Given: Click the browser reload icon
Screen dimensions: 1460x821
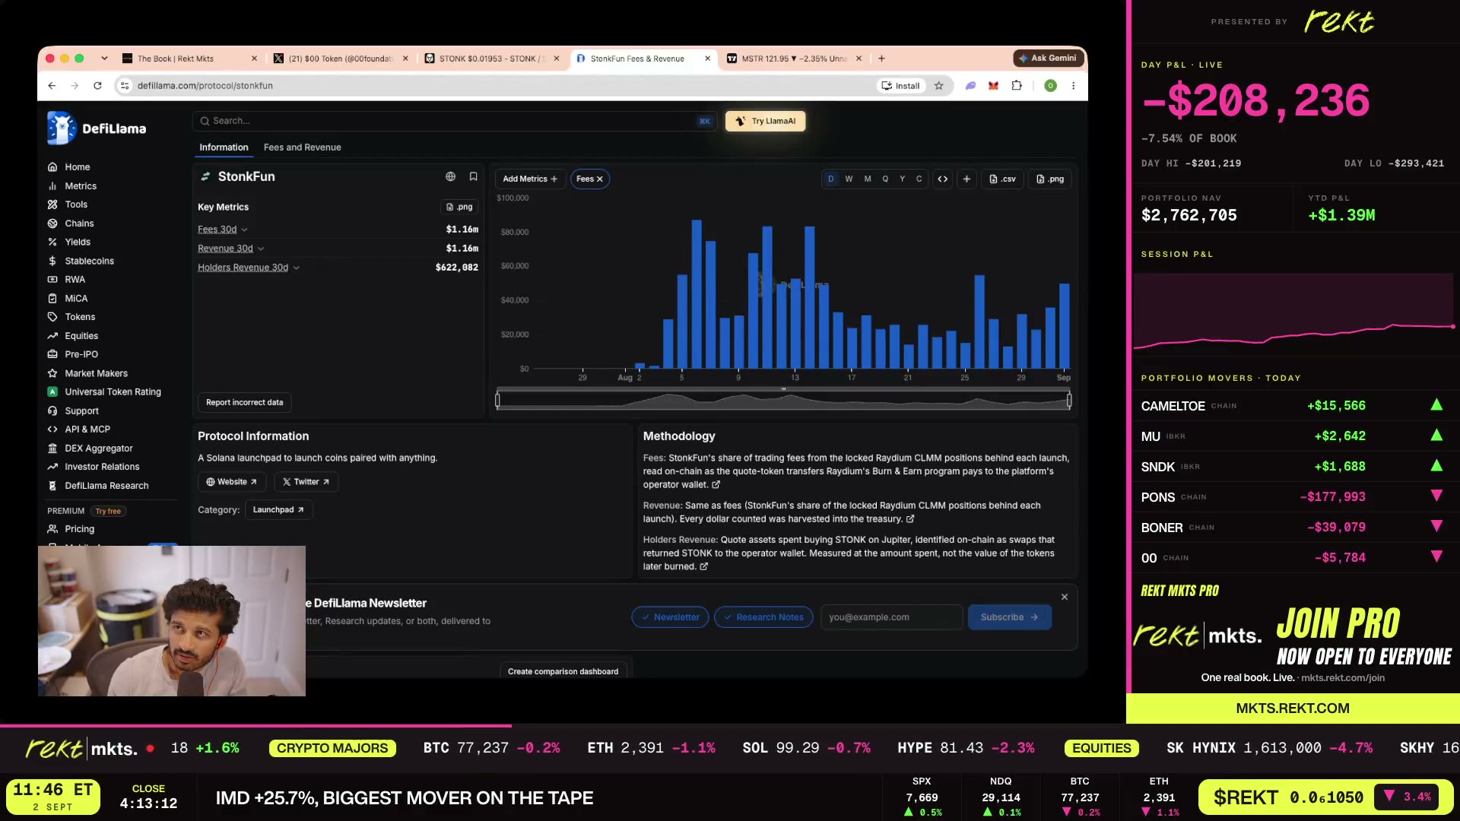Looking at the screenshot, I should click(97, 86).
